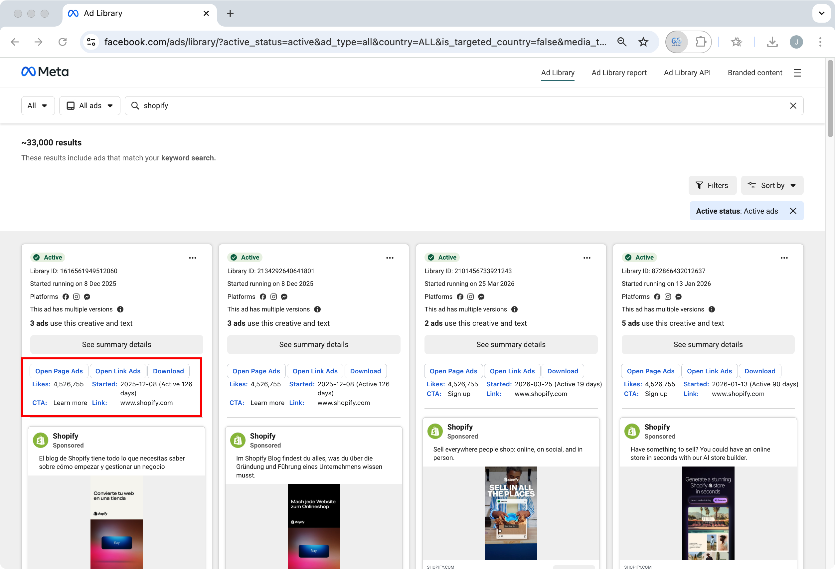Show multiple versions info for ad 2134292640641801
Screen dimensions: 835x569
pyautogui.click(x=318, y=309)
